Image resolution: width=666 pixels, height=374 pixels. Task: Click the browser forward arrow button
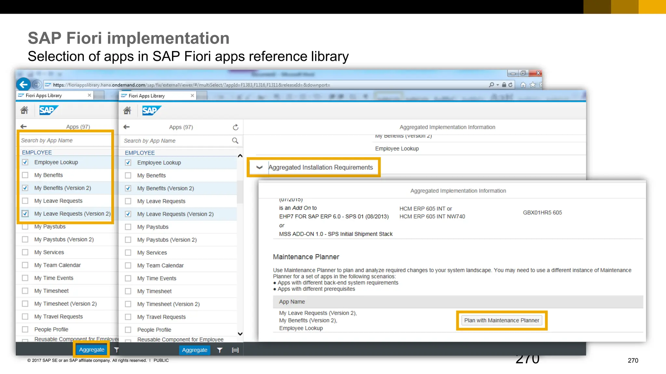point(37,85)
